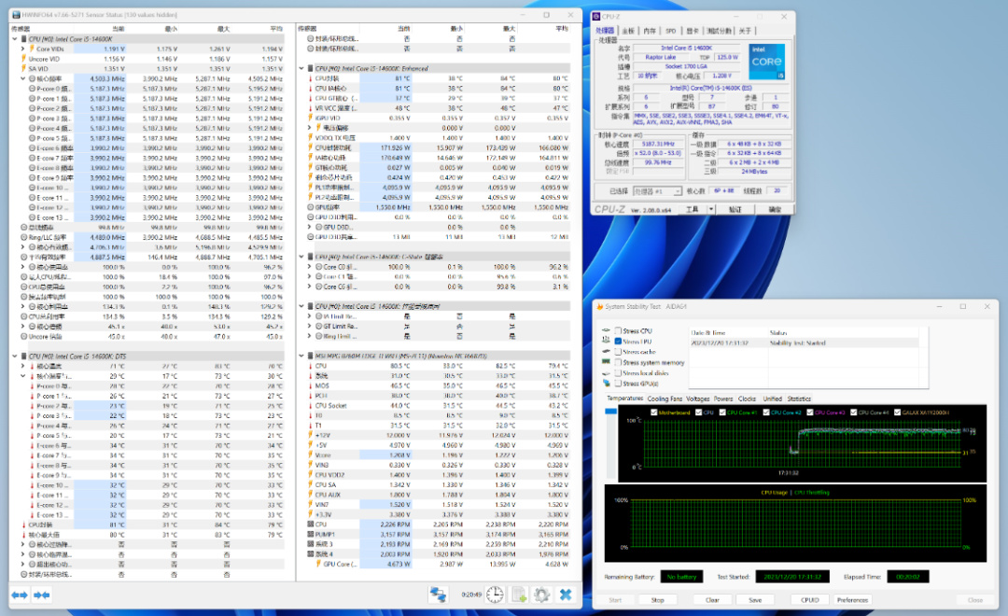
Task: Switch to the 内存 tab in CPU-Z
Action: pos(651,31)
